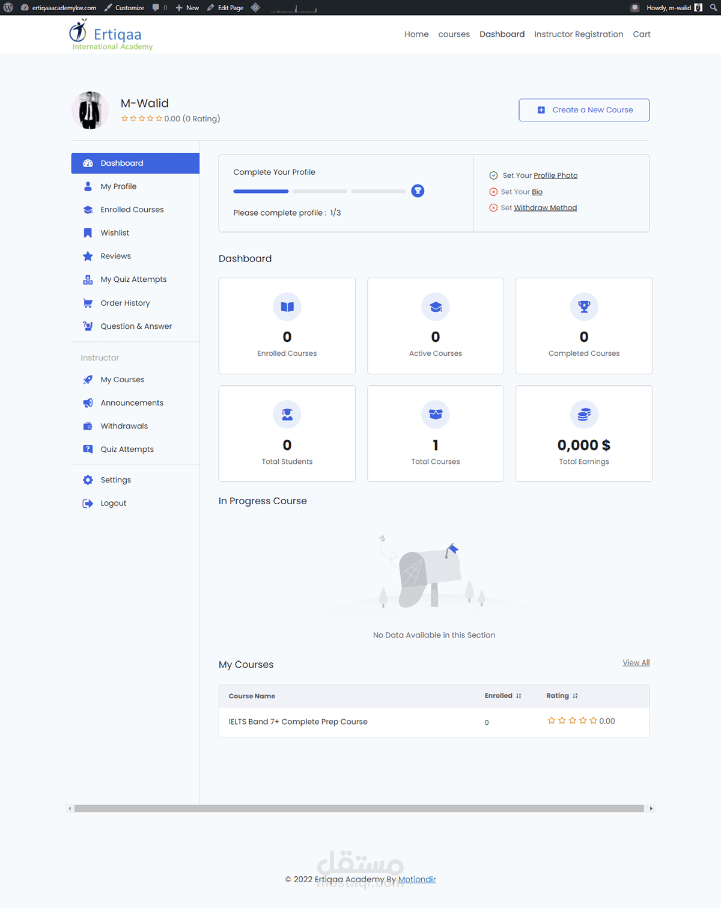Click the My Courses rocket icon
The width and height of the screenshot is (721, 908).
coord(88,380)
